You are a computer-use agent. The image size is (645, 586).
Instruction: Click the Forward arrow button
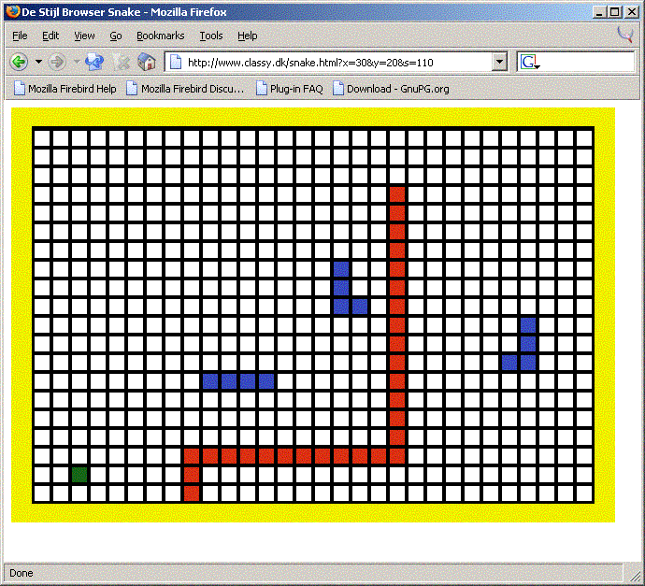click(57, 62)
